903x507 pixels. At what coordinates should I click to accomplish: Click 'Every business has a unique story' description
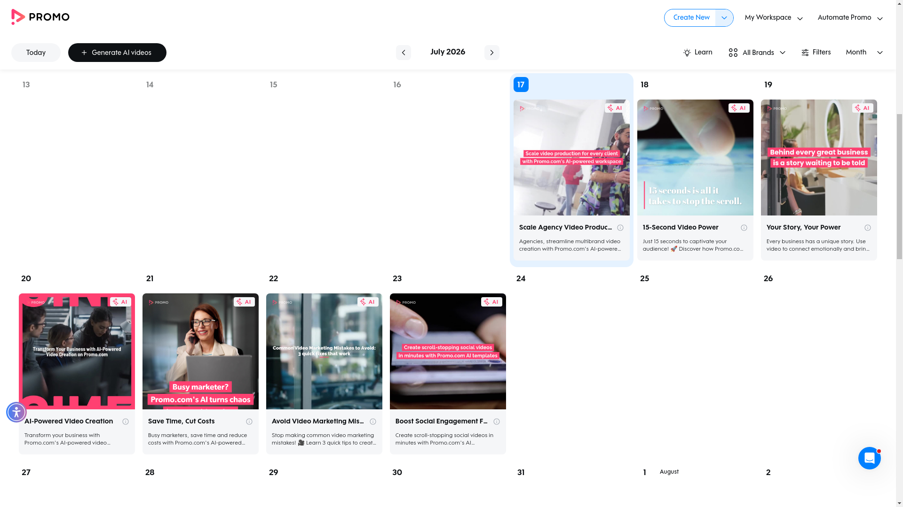[x=818, y=245]
